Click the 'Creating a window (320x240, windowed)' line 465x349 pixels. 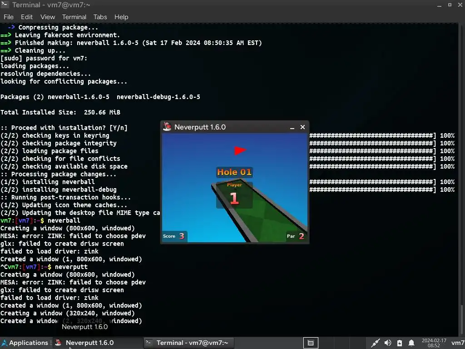point(68,313)
